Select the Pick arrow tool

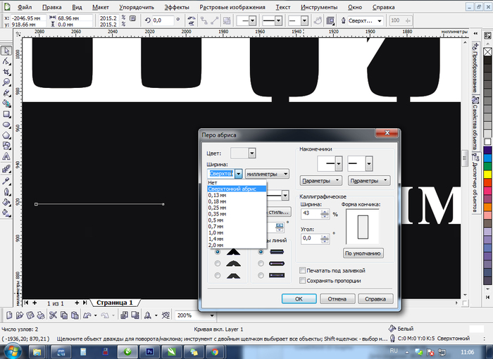pos(6,51)
